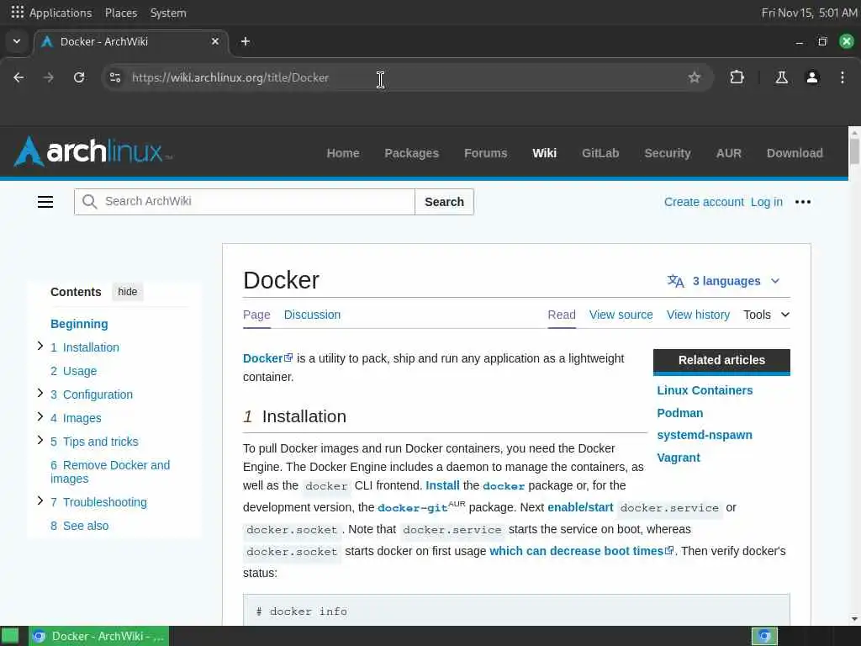Click the browser address bar URL
The height and width of the screenshot is (646, 861).
[230, 77]
